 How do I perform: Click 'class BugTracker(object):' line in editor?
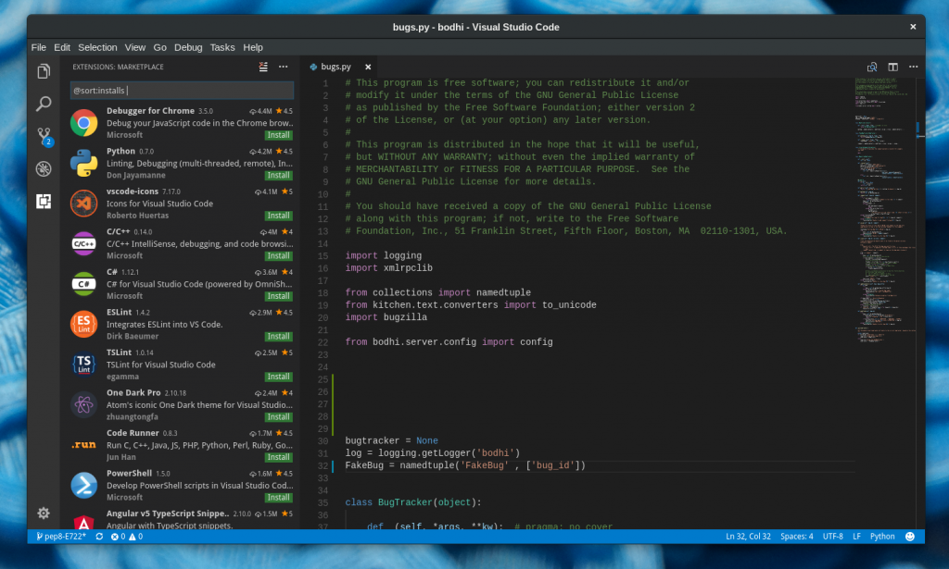pos(413,502)
